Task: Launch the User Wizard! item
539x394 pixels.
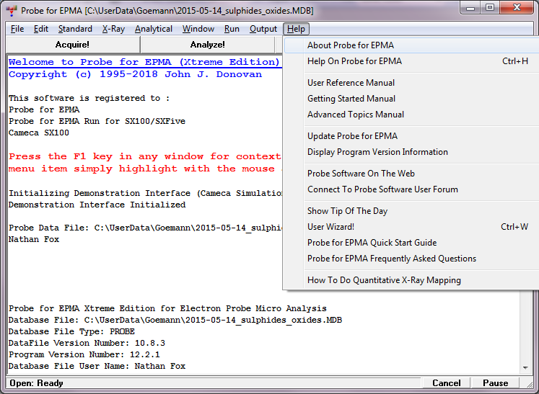Action: point(330,227)
